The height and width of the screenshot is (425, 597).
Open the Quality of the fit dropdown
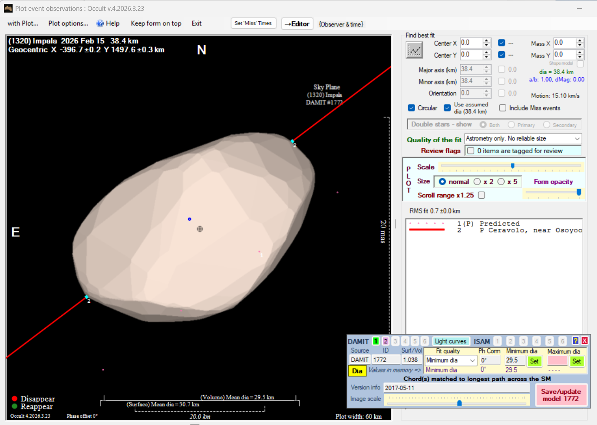[x=577, y=139]
